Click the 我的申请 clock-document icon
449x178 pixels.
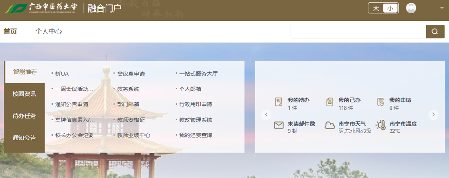381,102
